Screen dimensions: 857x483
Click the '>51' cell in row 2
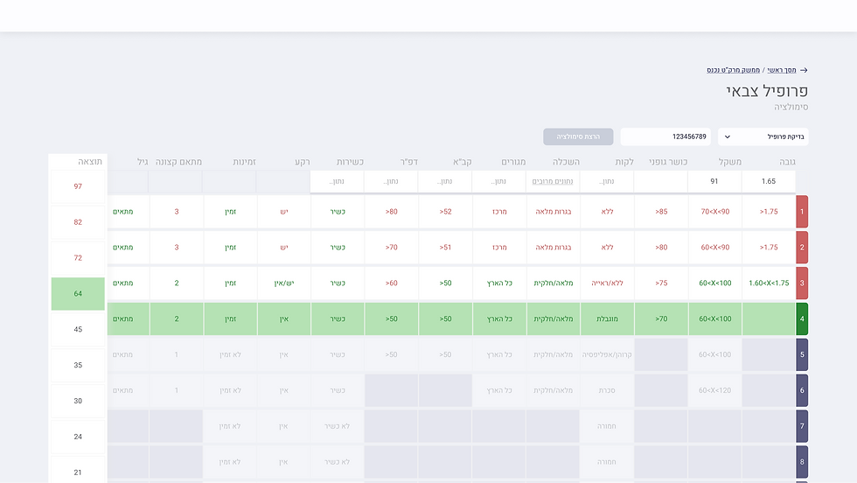coord(445,248)
